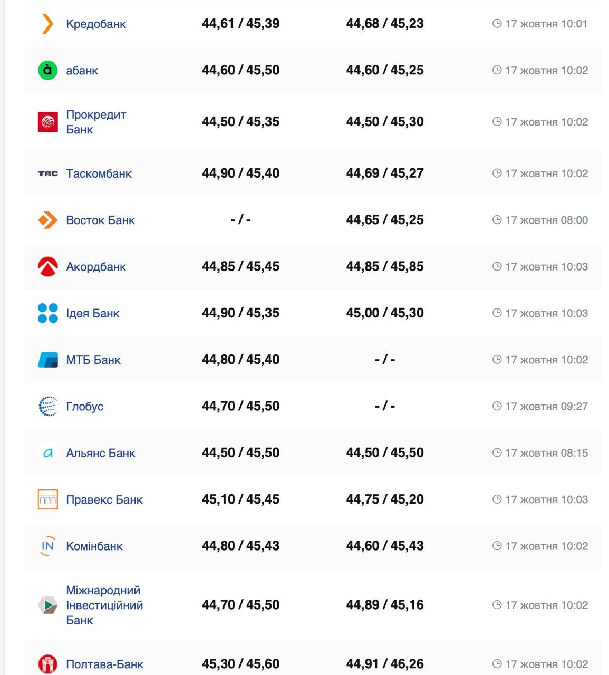Click the red Акордбанк logo icon
The image size is (609, 675).
[47, 267]
